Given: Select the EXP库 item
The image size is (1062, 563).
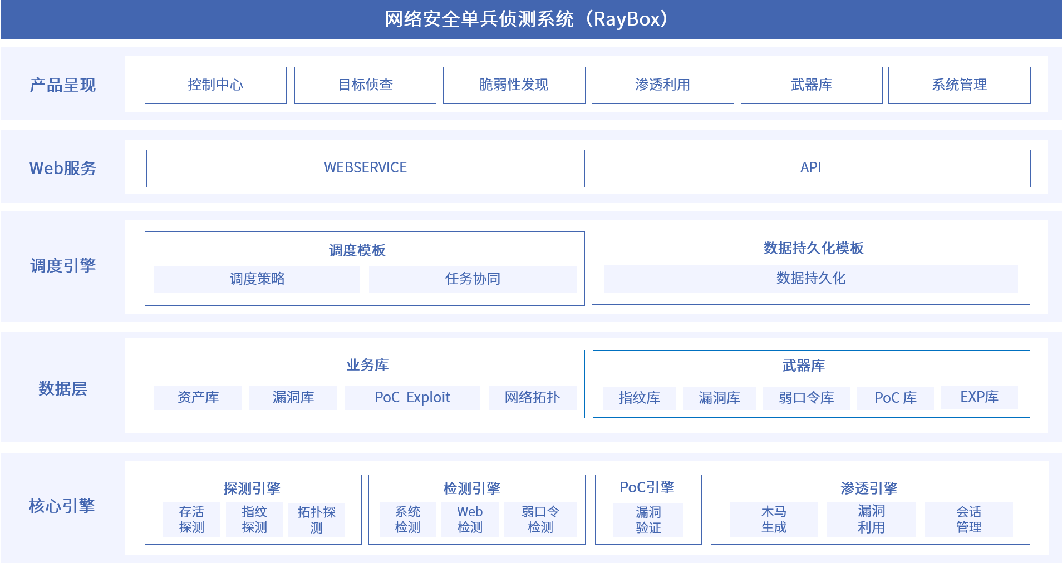Looking at the screenshot, I should click(979, 397).
